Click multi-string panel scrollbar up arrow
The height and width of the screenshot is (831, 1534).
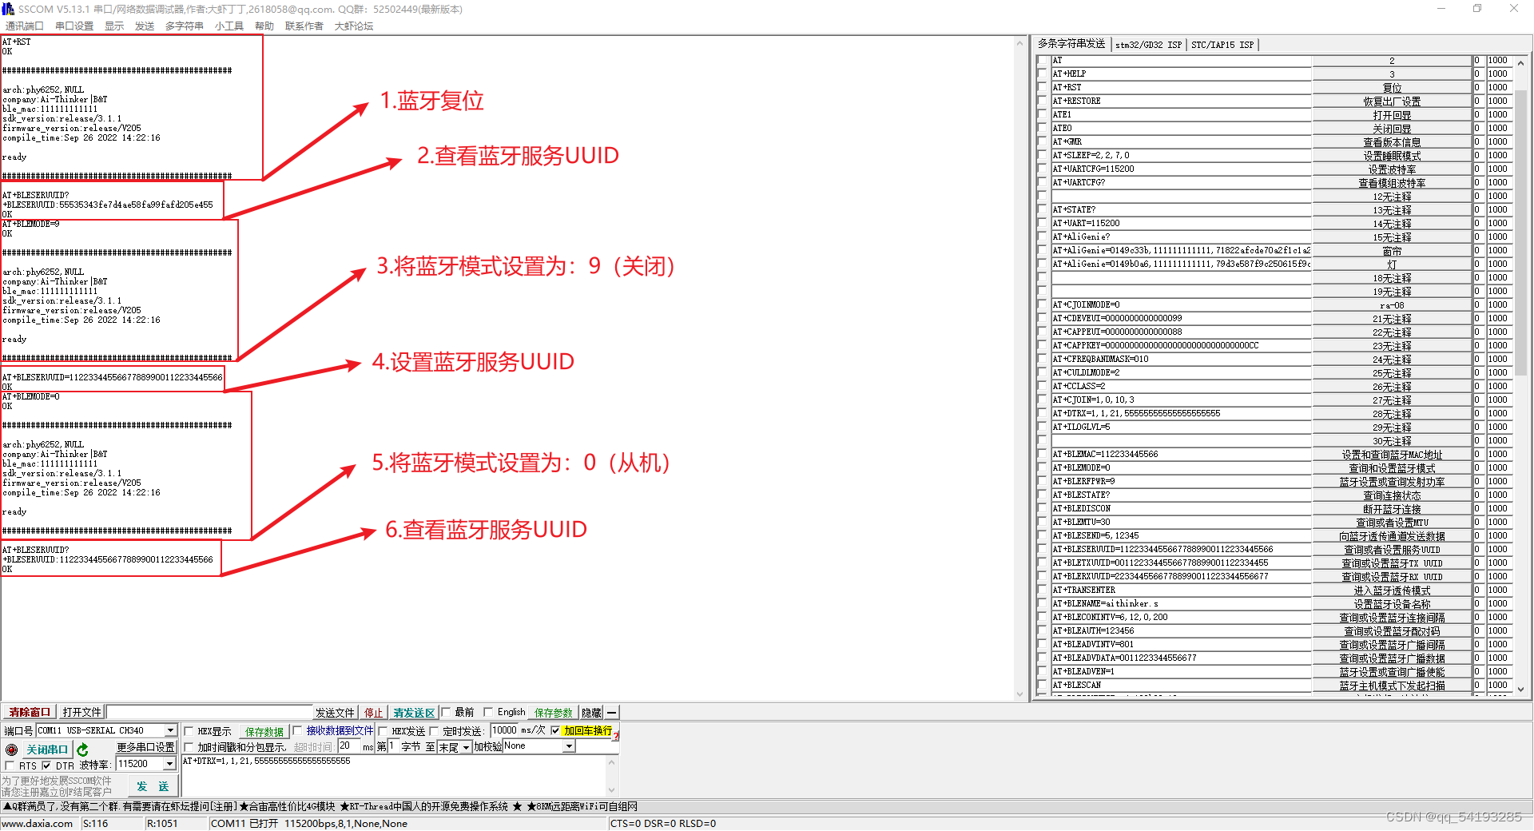(x=1520, y=62)
